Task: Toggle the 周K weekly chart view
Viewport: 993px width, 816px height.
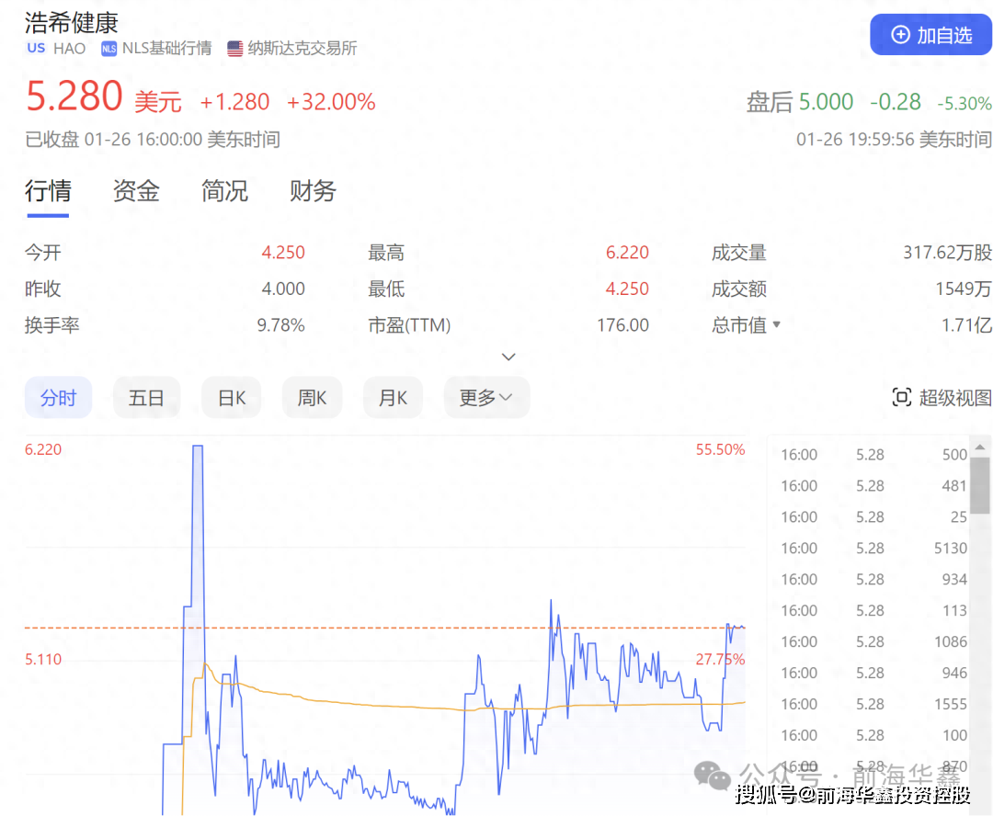Action: pyautogui.click(x=312, y=396)
